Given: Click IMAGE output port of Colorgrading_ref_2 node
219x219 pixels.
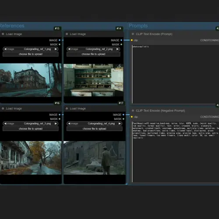Looking at the screenshot, I should (x=121, y=40).
